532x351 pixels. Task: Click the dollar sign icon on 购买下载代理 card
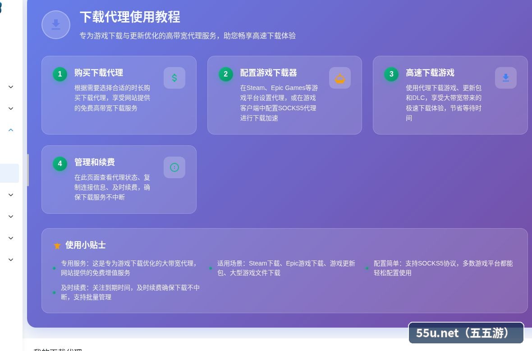click(174, 78)
